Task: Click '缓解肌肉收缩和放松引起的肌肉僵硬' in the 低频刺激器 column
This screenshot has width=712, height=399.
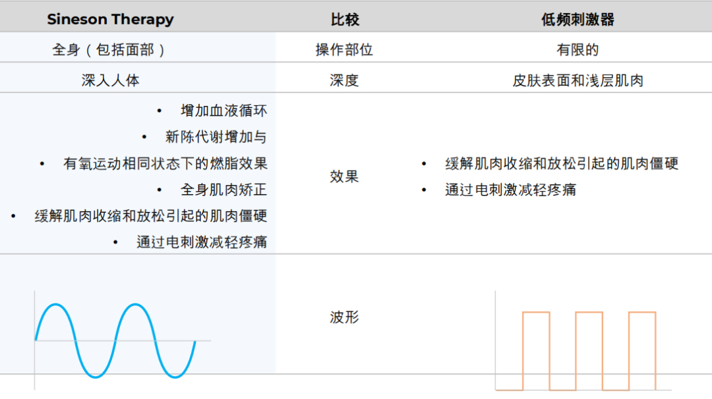Action: click(562, 163)
